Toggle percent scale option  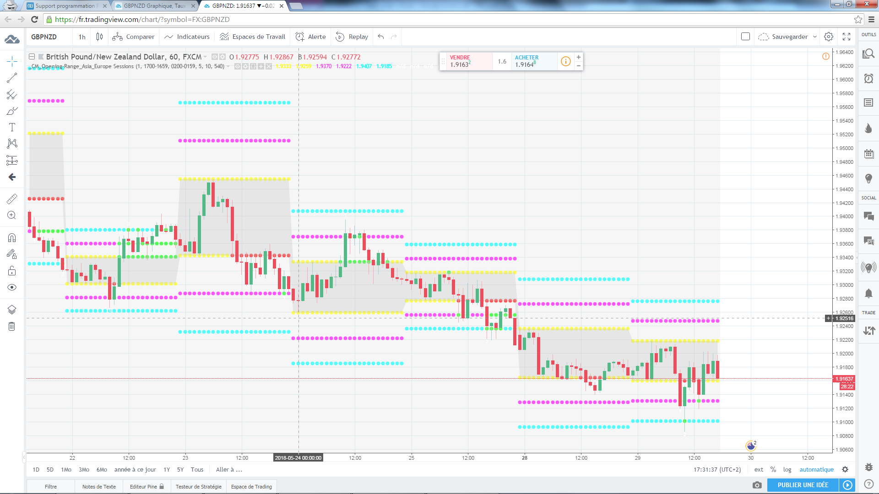[773, 469]
